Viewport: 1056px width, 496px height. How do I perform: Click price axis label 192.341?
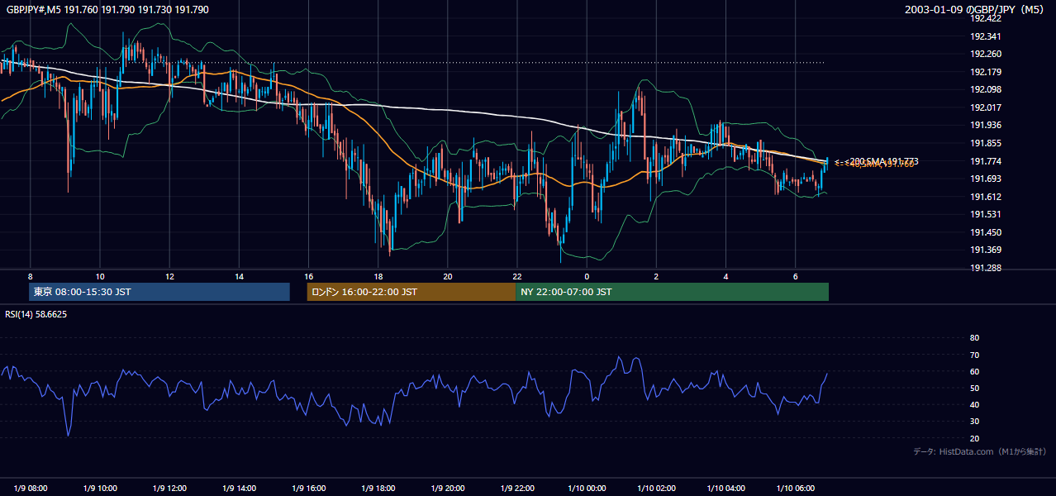coord(985,36)
